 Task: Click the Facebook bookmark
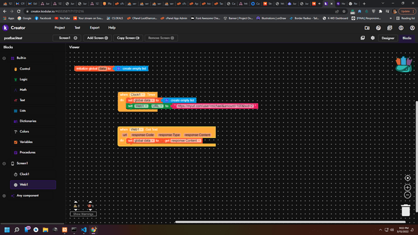click(x=43, y=18)
